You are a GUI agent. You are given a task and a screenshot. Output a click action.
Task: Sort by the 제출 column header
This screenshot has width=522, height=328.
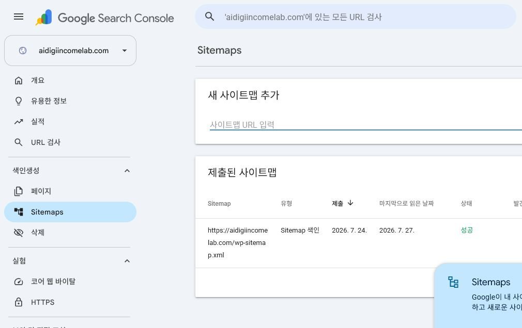[x=337, y=203]
